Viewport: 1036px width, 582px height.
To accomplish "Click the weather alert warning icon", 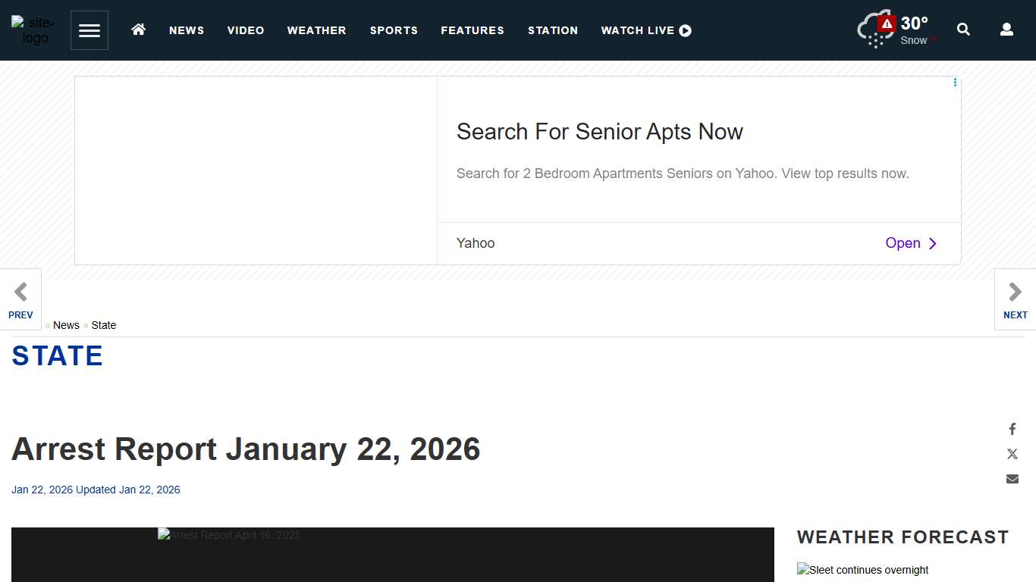I will (887, 23).
